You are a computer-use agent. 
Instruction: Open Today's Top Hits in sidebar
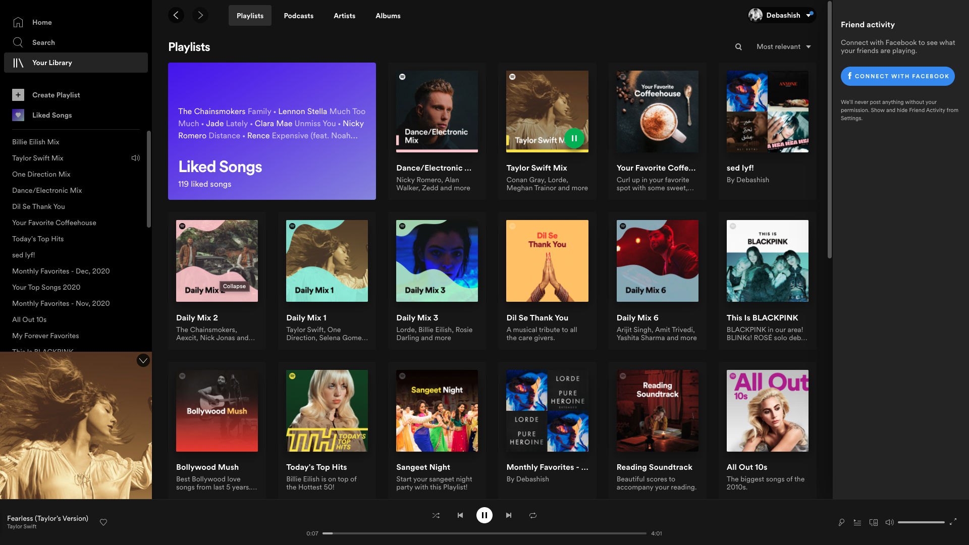point(38,239)
